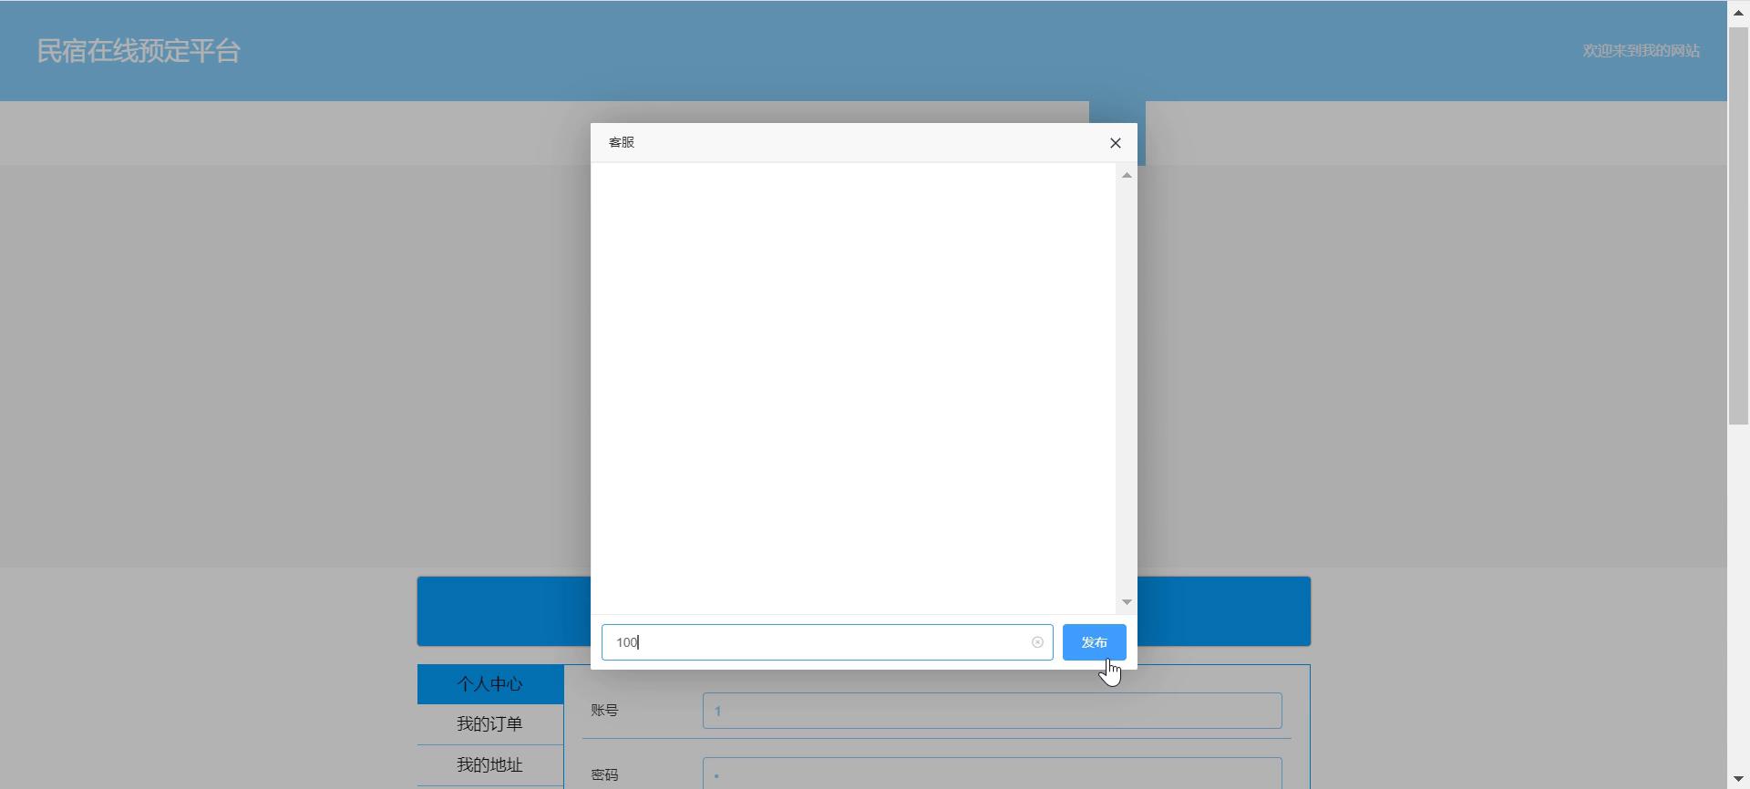Click the chat area scroll down arrow

(x=1127, y=602)
